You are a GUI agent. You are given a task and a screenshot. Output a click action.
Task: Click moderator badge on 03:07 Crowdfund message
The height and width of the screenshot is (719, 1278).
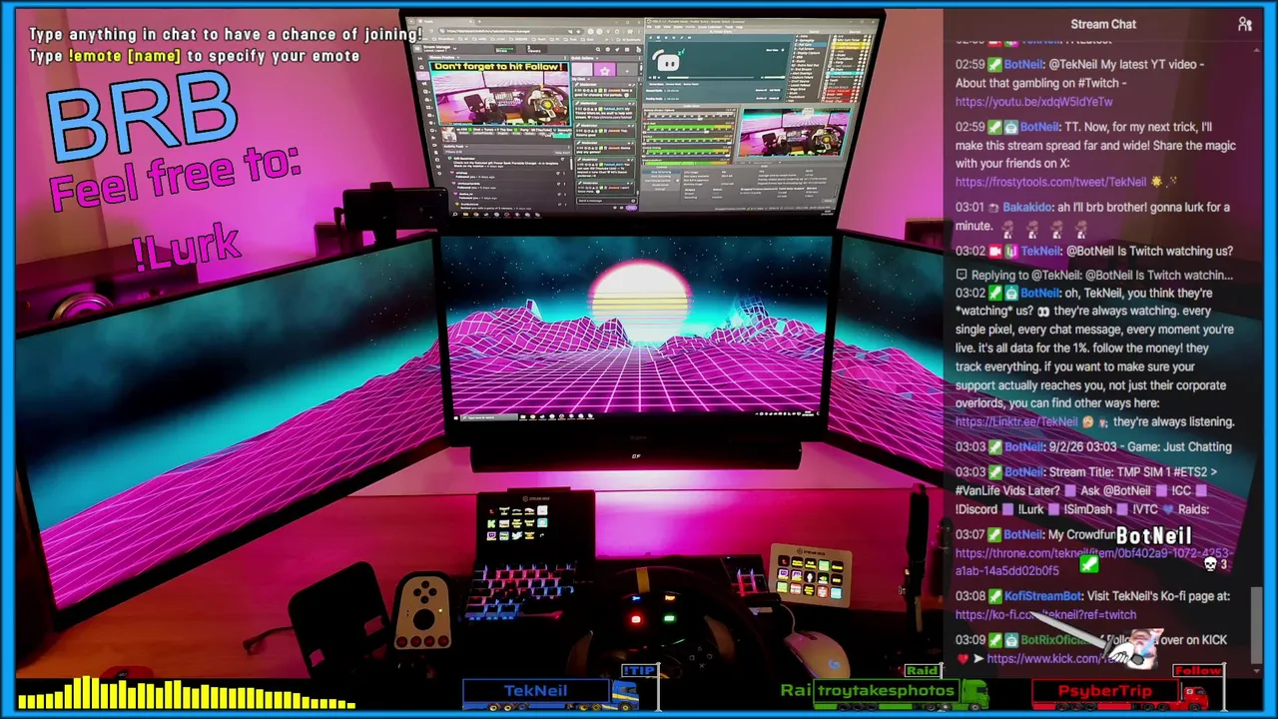pos(994,535)
